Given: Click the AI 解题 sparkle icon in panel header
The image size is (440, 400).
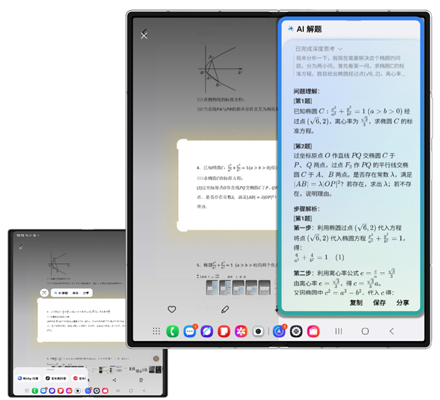Looking at the screenshot, I should [x=290, y=28].
